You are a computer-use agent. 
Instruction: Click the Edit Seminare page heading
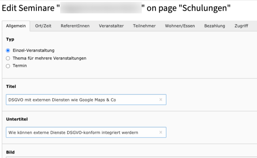[116, 8]
